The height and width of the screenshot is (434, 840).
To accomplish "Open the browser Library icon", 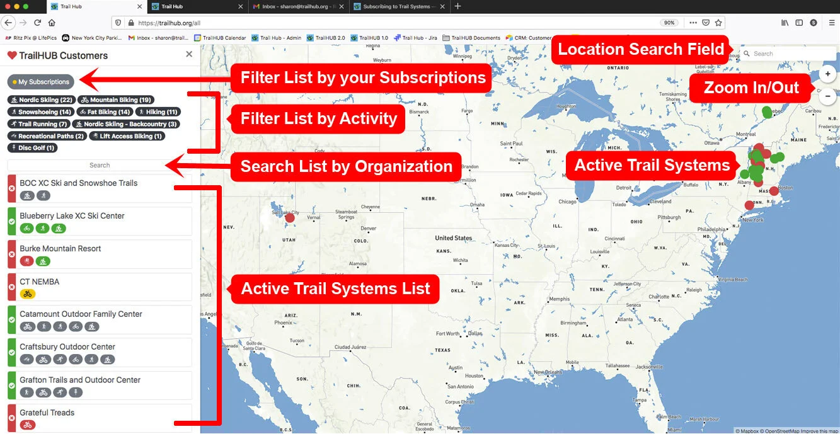I will [x=785, y=22].
